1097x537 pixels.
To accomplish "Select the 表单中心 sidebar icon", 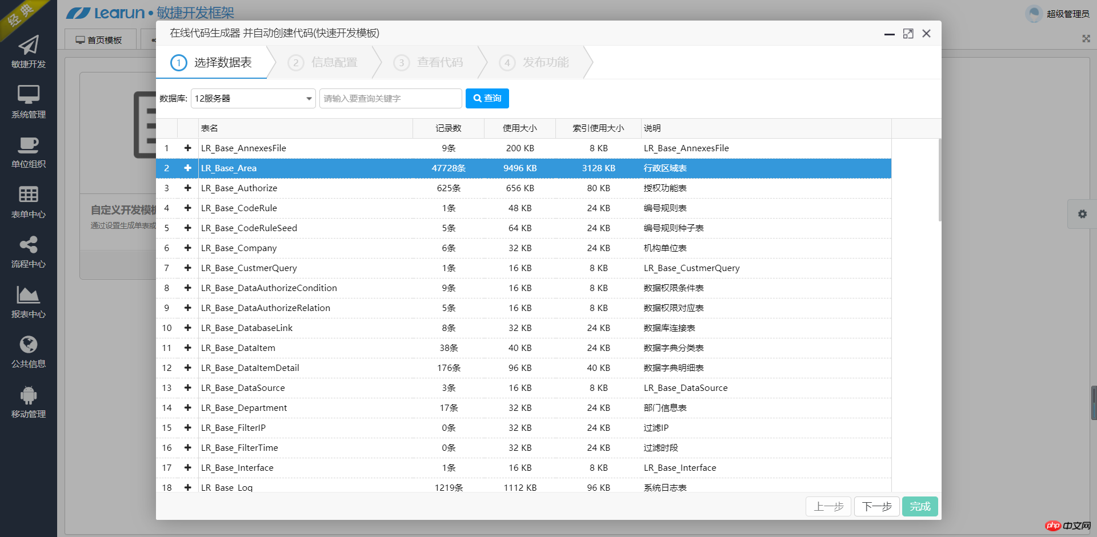I will pos(28,201).
